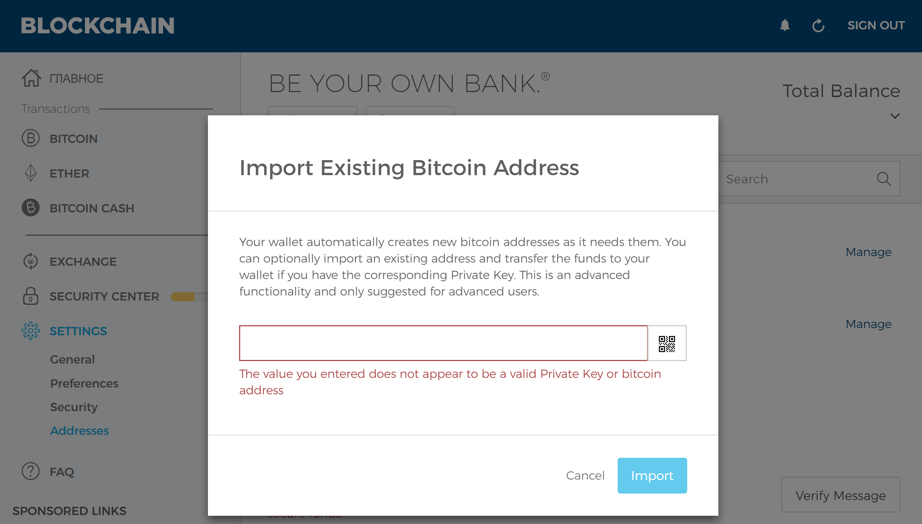Click the Settings gear icon
Screen dimensions: 922x524
click(x=30, y=331)
